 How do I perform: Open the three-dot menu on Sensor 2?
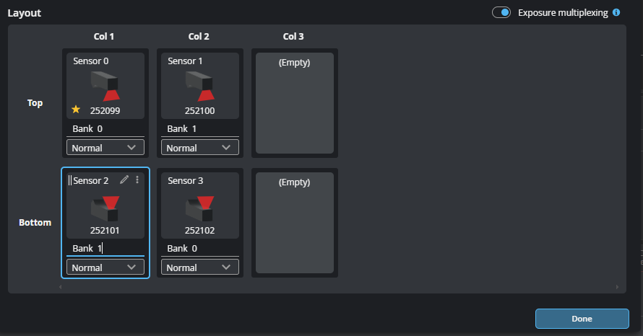(x=137, y=180)
